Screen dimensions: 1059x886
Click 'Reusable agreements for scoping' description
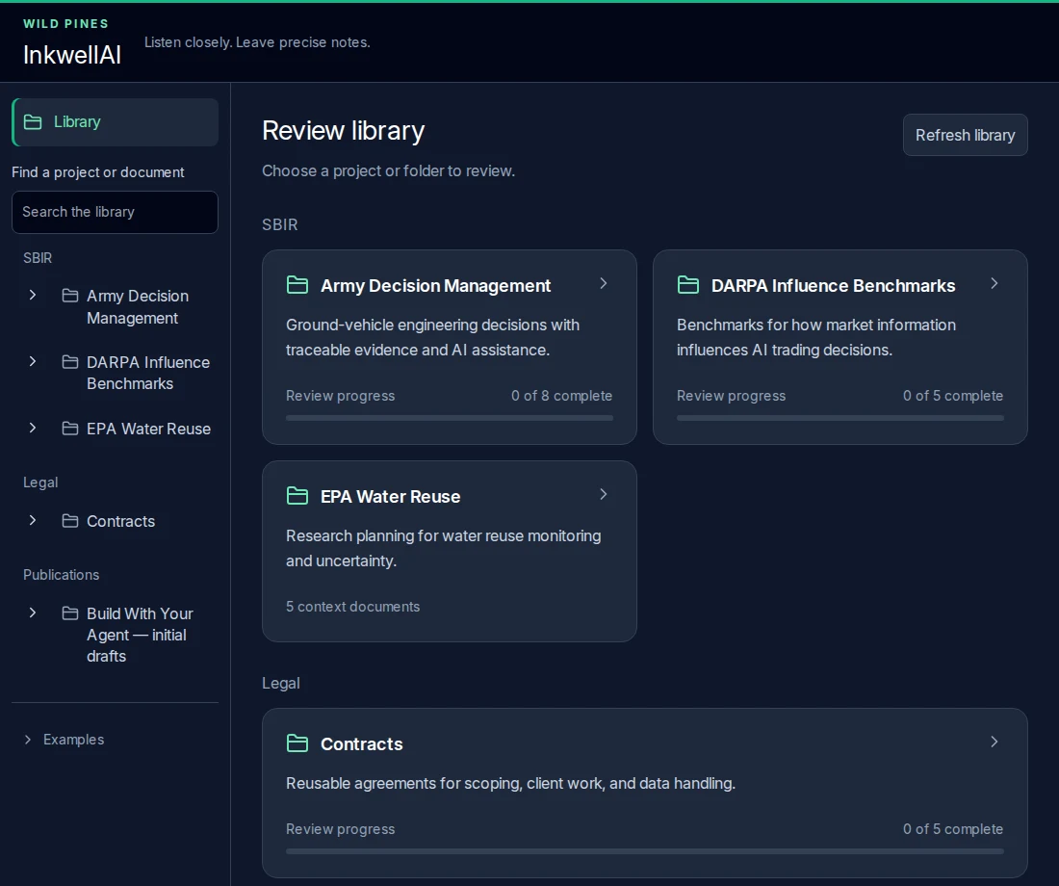[510, 783]
